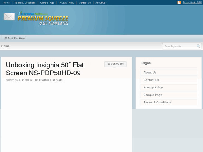Open About Us in top navigation
The height and width of the screenshot is (152, 203).
point(101,3)
